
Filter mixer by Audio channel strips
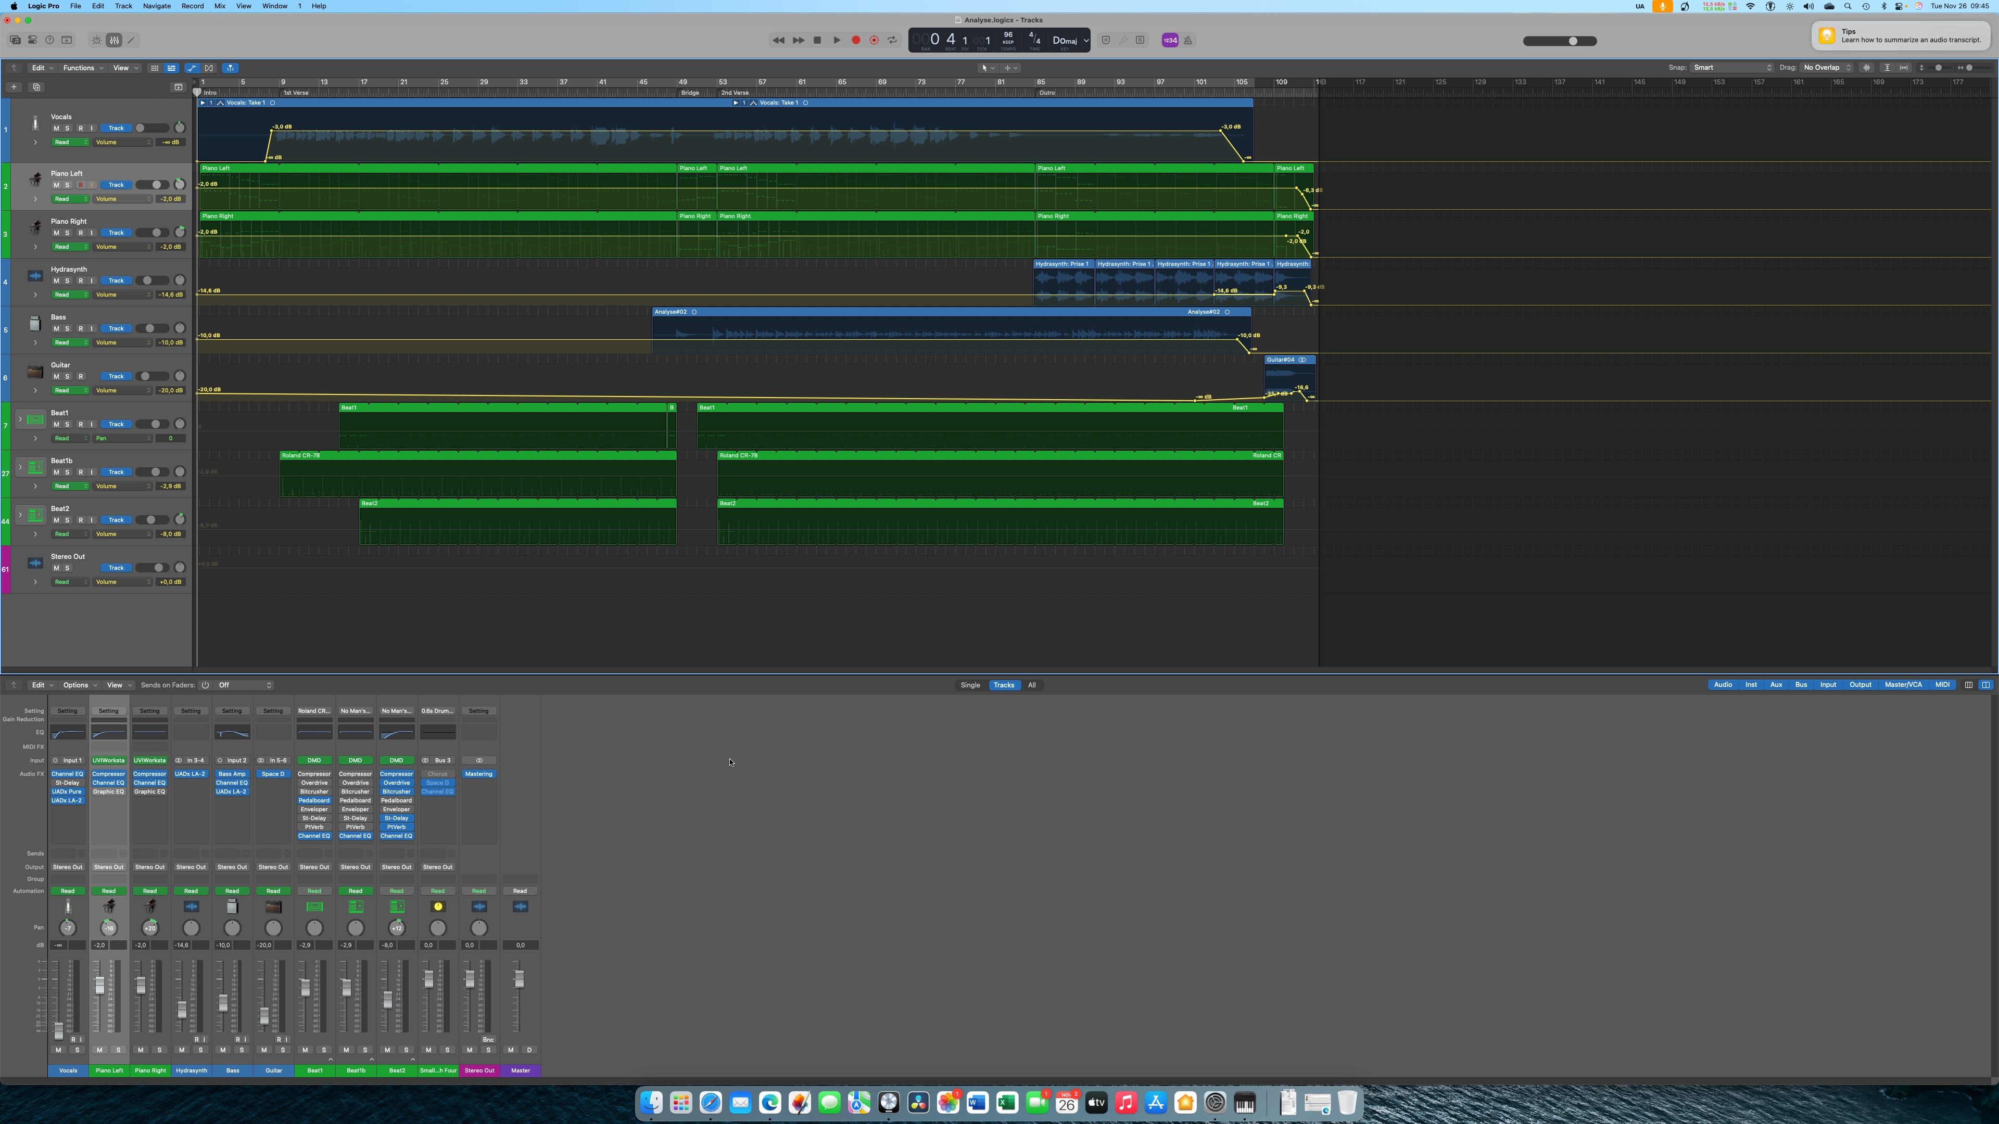(x=1723, y=685)
